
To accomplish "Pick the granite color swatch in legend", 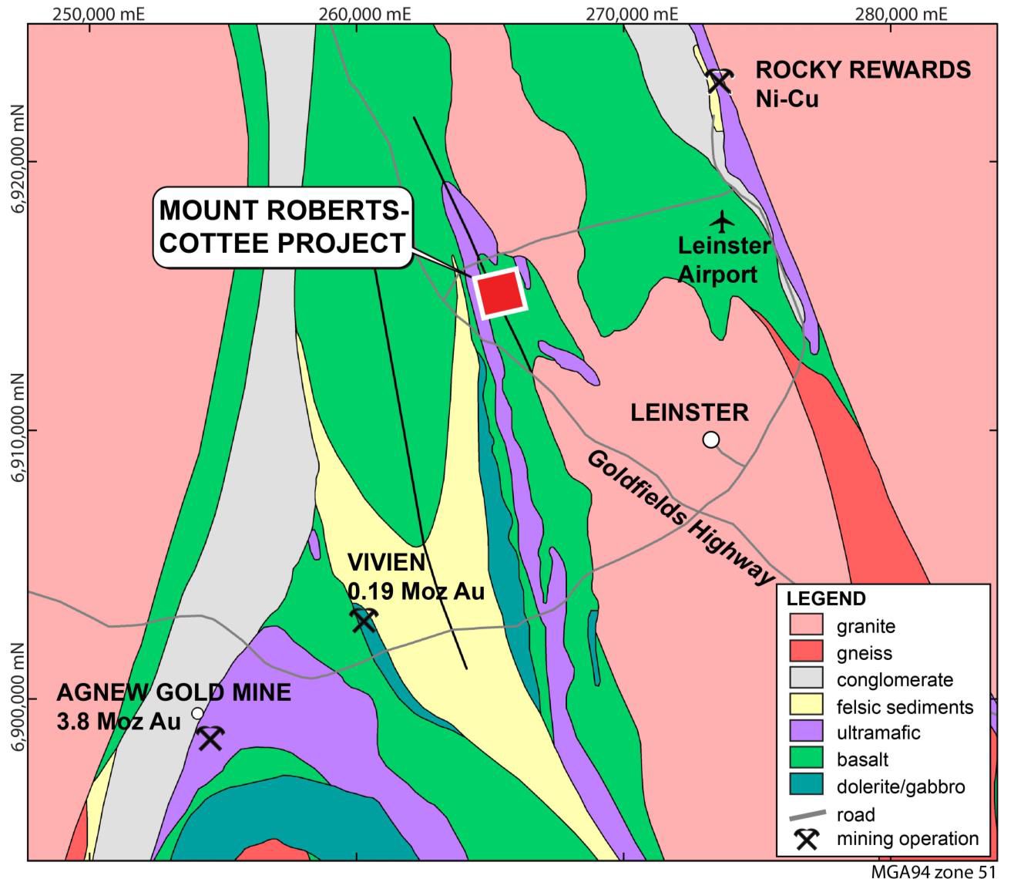I will (807, 625).
